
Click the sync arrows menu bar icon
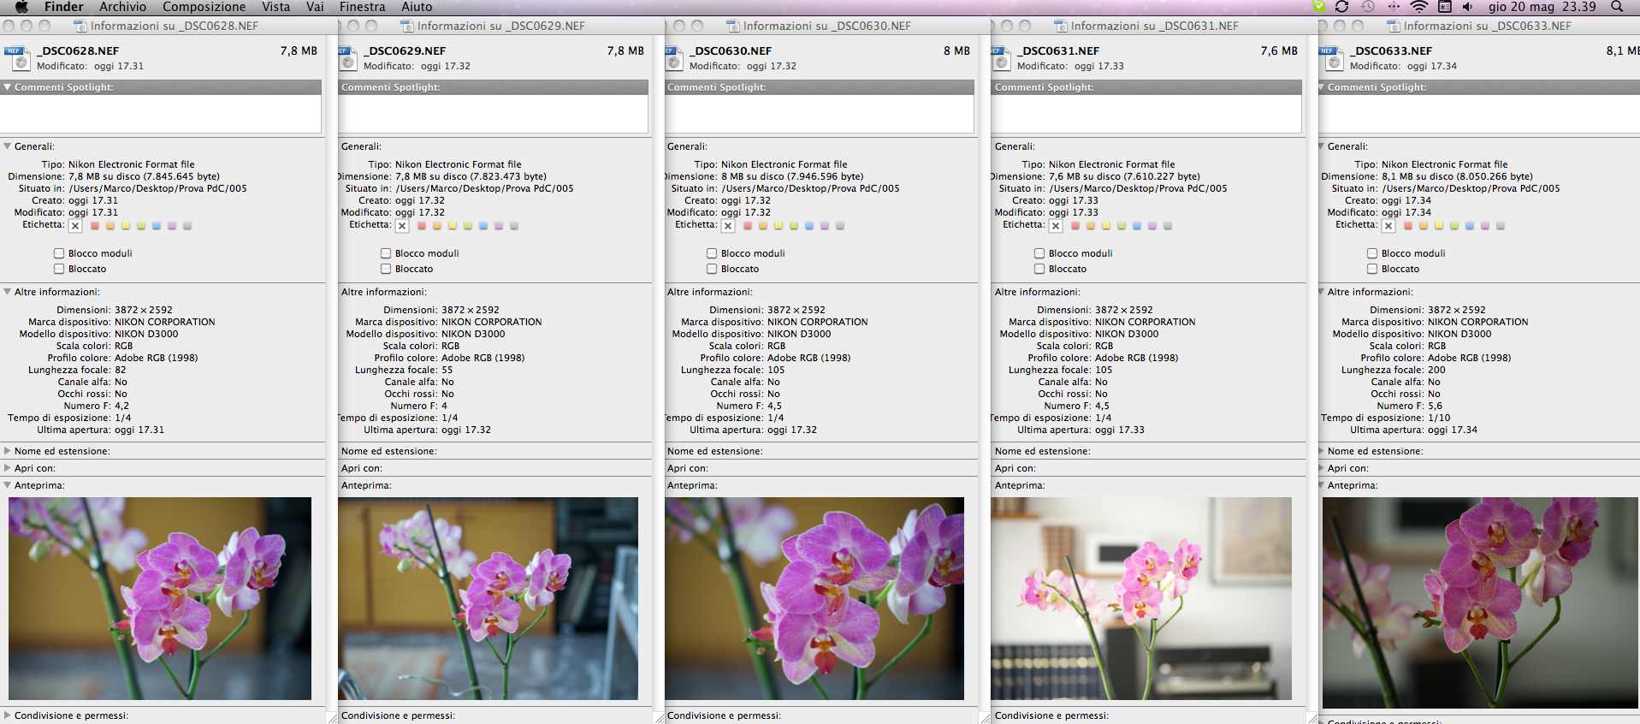click(1341, 7)
